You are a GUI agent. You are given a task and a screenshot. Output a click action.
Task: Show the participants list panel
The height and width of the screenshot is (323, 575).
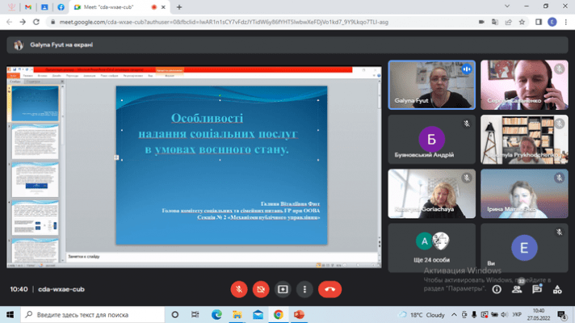tap(517, 289)
